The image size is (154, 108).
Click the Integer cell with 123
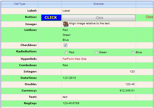(x=99, y=72)
